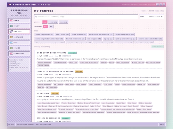Click the Trey Clover tag pill
This screenshot has width=173, height=129.
click(108, 84)
